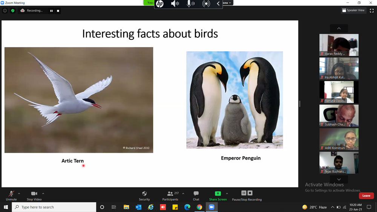Screen dimensions: 377x212
Task: Open Zoom app on taskbar
Action: (211, 207)
